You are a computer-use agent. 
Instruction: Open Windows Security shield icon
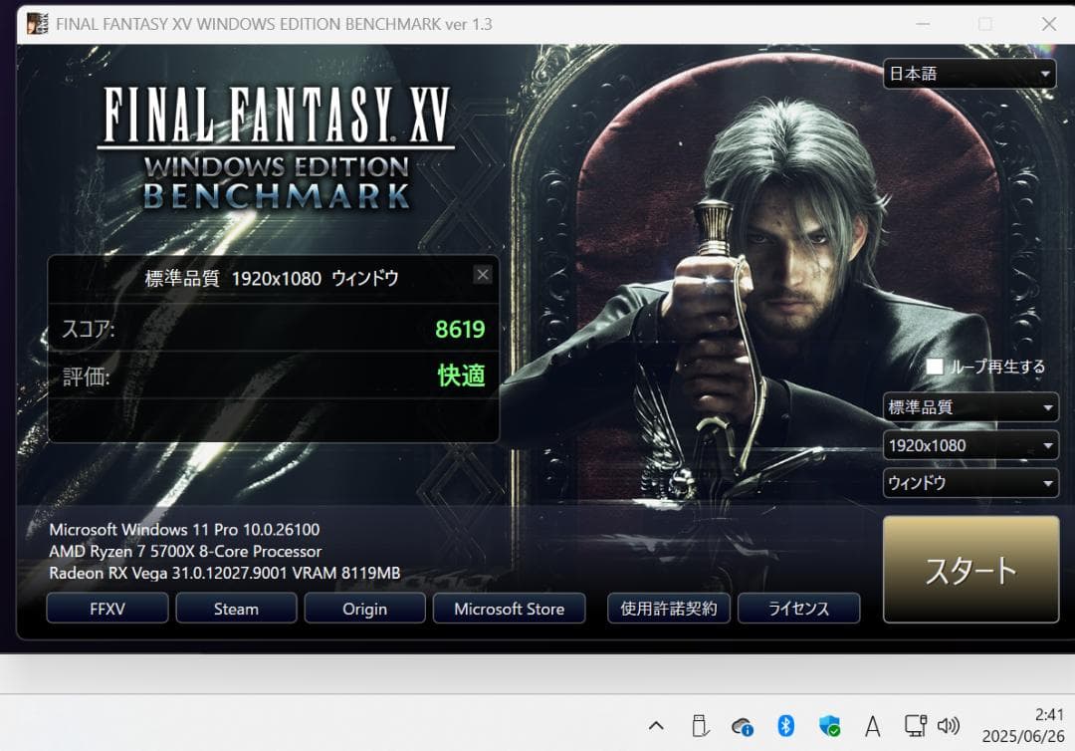click(829, 725)
